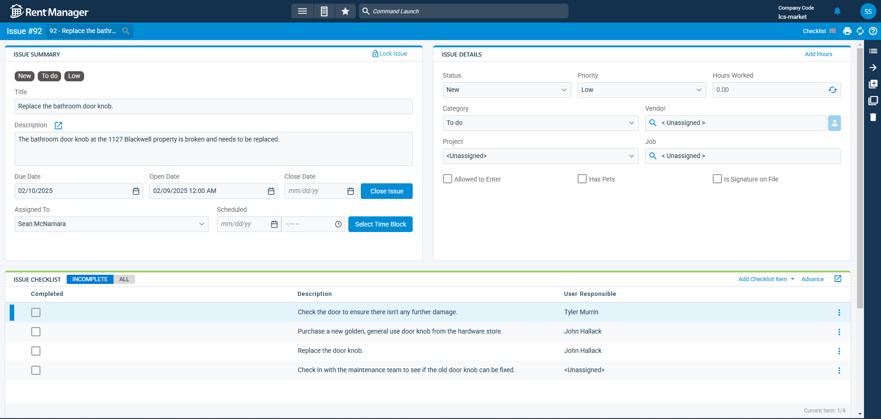Switch to the ALL checklist tab
Screen dimensions: 881x419
pos(124,279)
